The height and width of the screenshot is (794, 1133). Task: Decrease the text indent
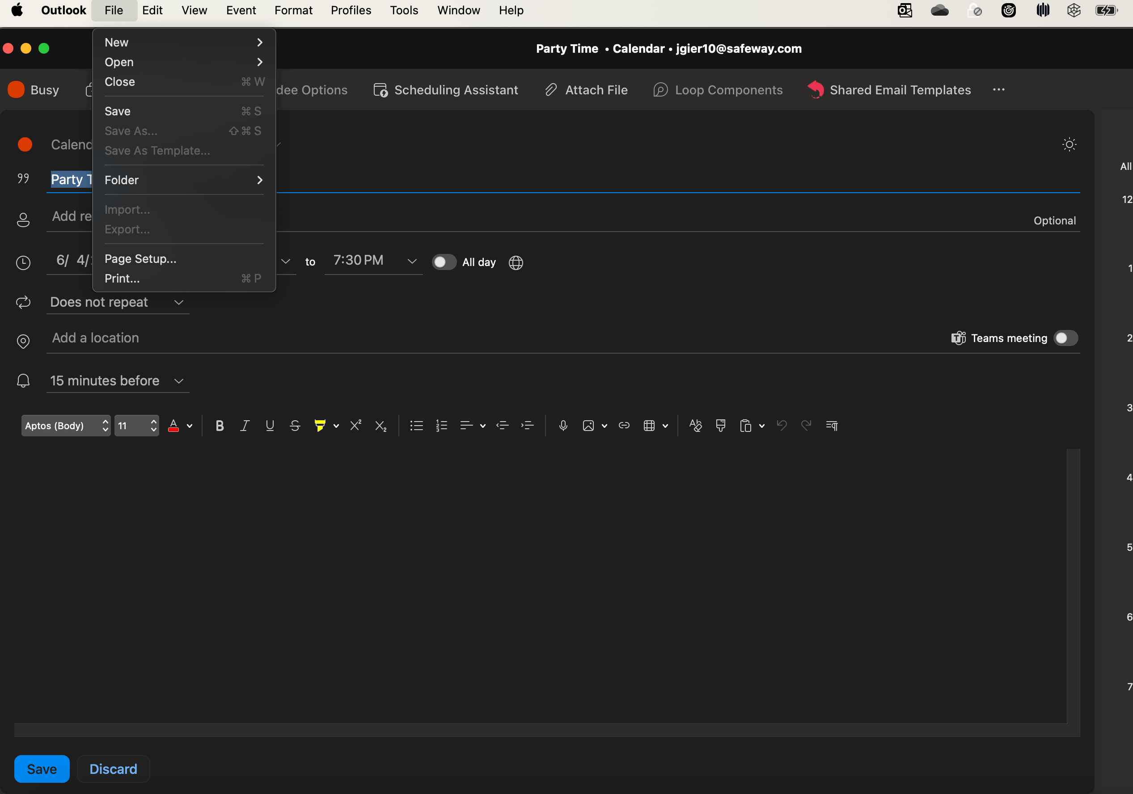503,425
